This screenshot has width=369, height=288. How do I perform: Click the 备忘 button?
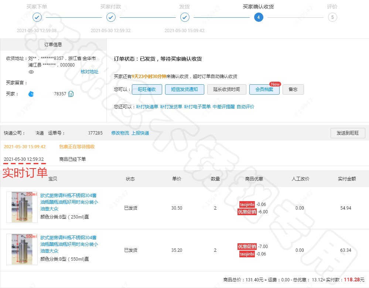click(293, 89)
